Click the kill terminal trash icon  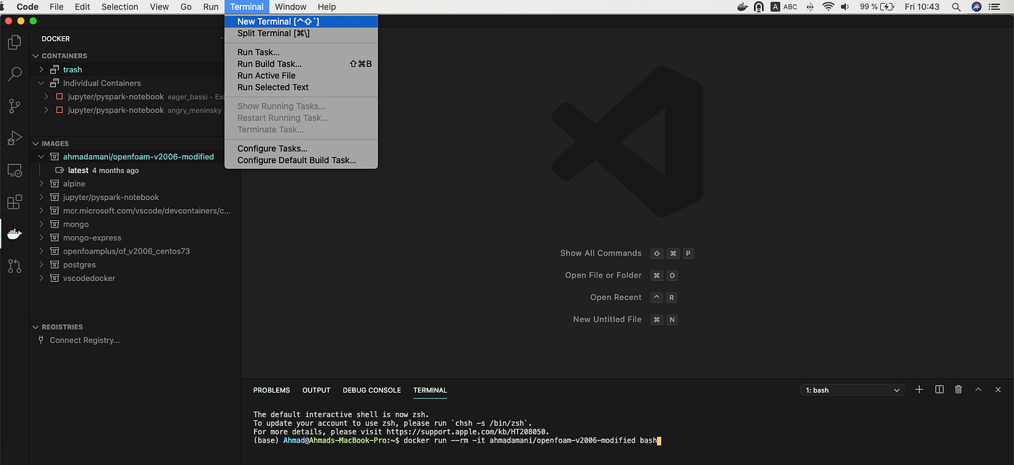pyautogui.click(x=959, y=390)
